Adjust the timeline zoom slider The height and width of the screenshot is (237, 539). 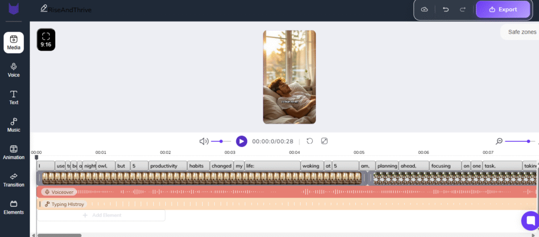pyautogui.click(x=520, y=141)
